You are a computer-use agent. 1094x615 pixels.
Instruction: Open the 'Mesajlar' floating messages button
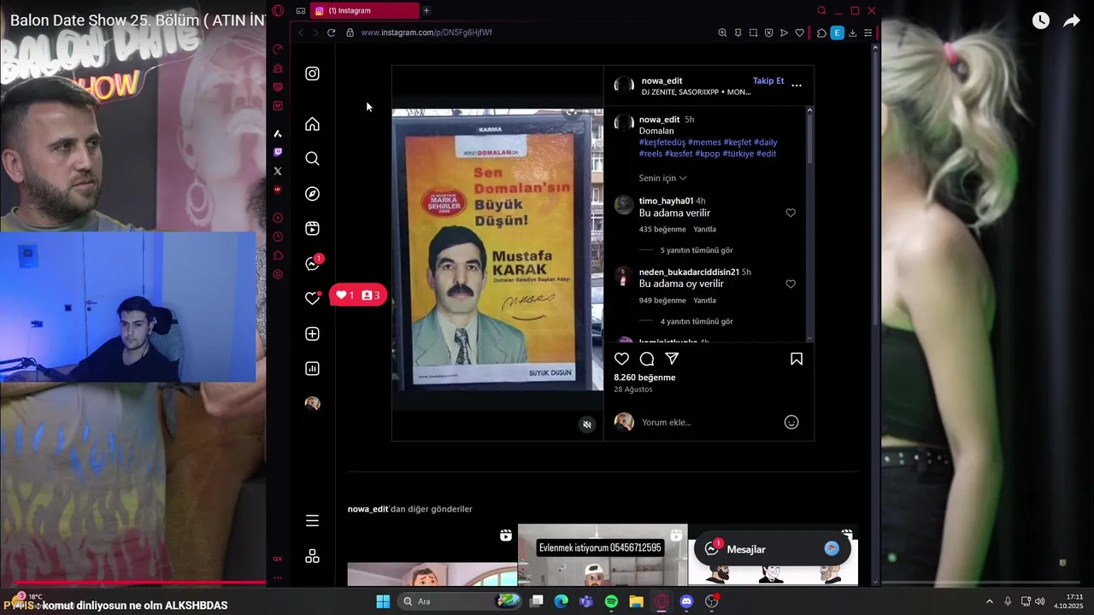[772, 549]
